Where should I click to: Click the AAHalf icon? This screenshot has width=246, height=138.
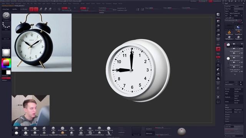coord(218,35)
